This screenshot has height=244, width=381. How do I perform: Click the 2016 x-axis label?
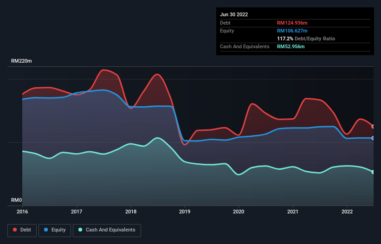coord(22,212)
